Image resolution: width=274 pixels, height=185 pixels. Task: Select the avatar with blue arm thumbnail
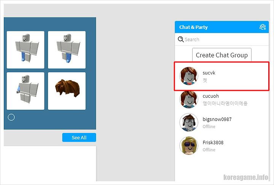[25, 91]
